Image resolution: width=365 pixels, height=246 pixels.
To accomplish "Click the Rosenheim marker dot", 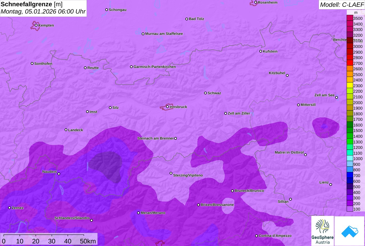I will pos(256,2).
